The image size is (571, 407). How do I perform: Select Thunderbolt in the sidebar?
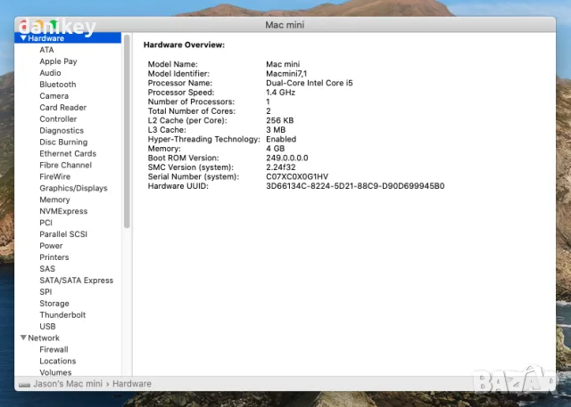(x=62, y=314)
